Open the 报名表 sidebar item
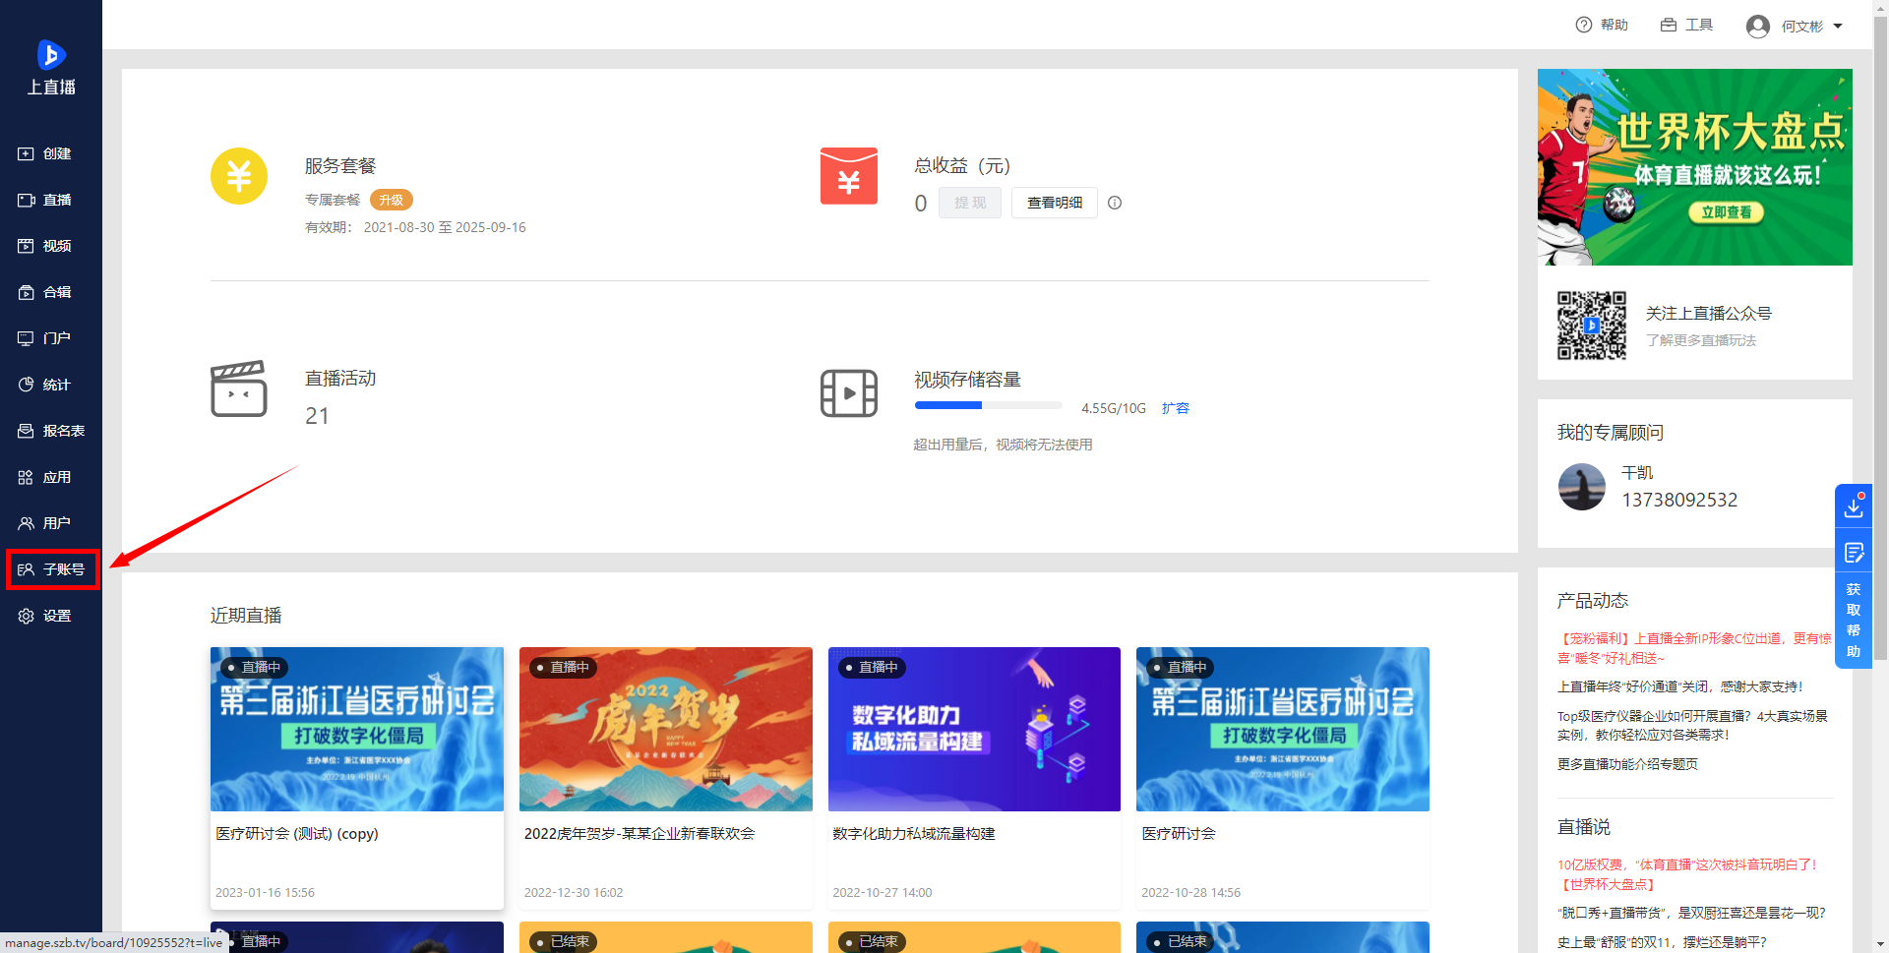Viewport: 1889px width, 953px height. point(51,431)
